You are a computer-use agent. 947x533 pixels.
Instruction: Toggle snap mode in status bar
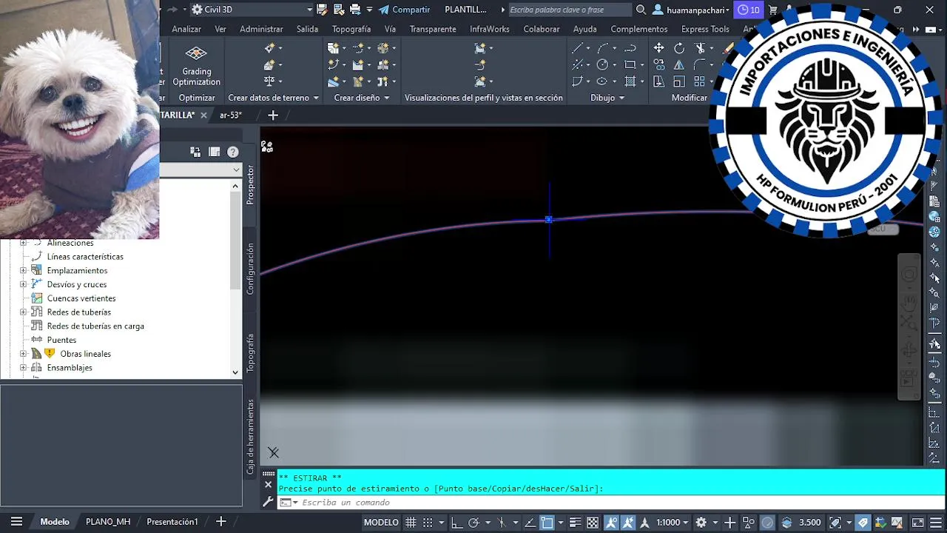click(x=428, y=522)
